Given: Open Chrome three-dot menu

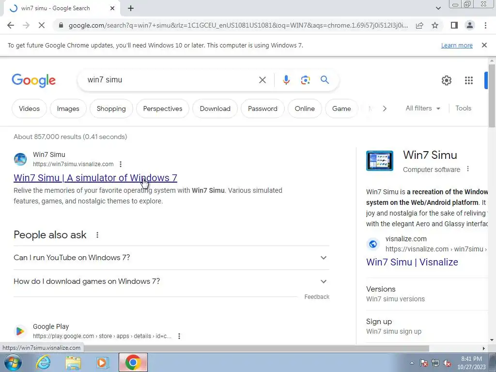Looking at the screenshot, I should 485,25.
